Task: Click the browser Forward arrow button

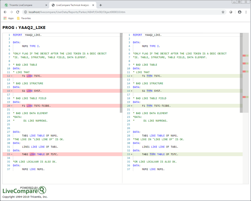Action: click(x=11, y=12)
